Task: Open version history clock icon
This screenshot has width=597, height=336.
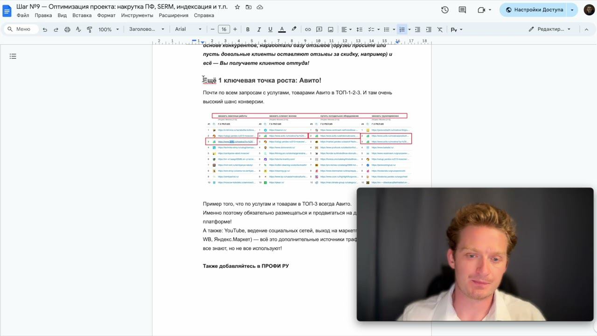Action: 445,10
